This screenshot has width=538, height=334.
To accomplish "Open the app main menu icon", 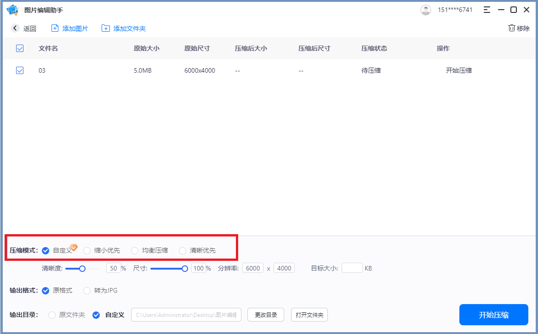I will [486, 9].
